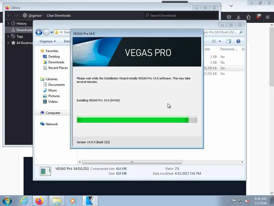Open Internet Explorer from the taskbar
This screenshot has width=274, height=206.
coord(24,201)
